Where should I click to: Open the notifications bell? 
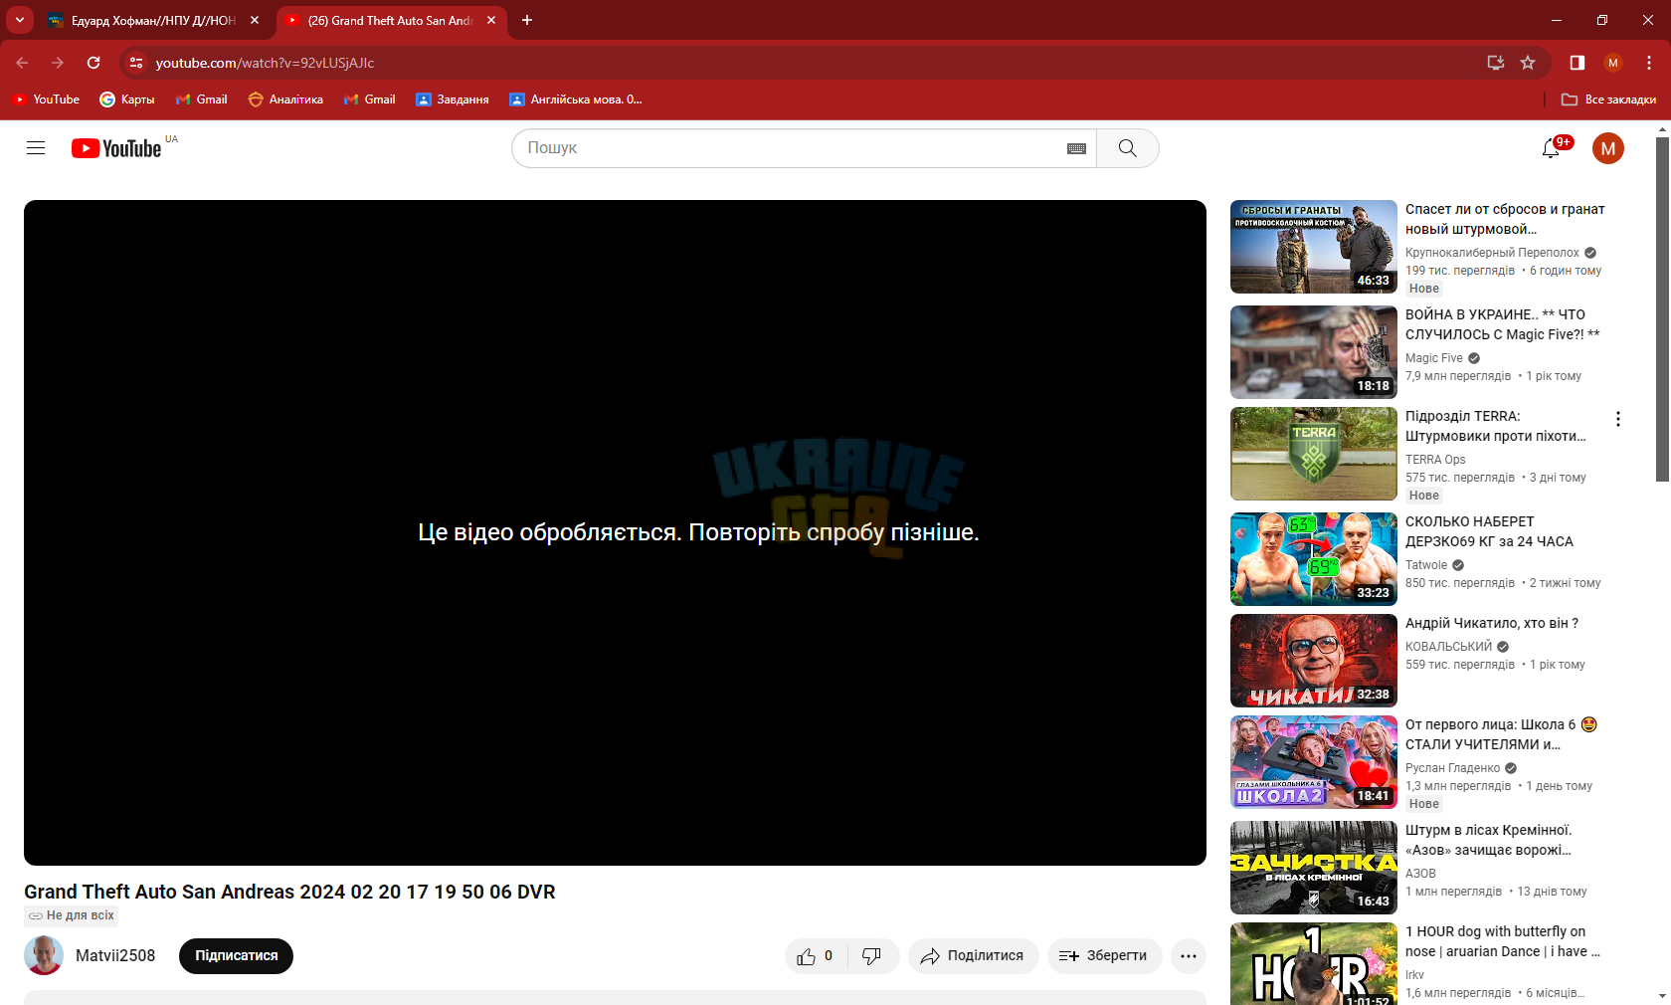[x=1550, y=148]
